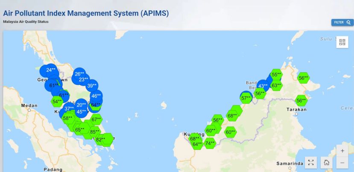The width and height of the screenshot is (354, 172).
Task: Open the basemap gallery grid icon
Action: click(x=342, y=42)
